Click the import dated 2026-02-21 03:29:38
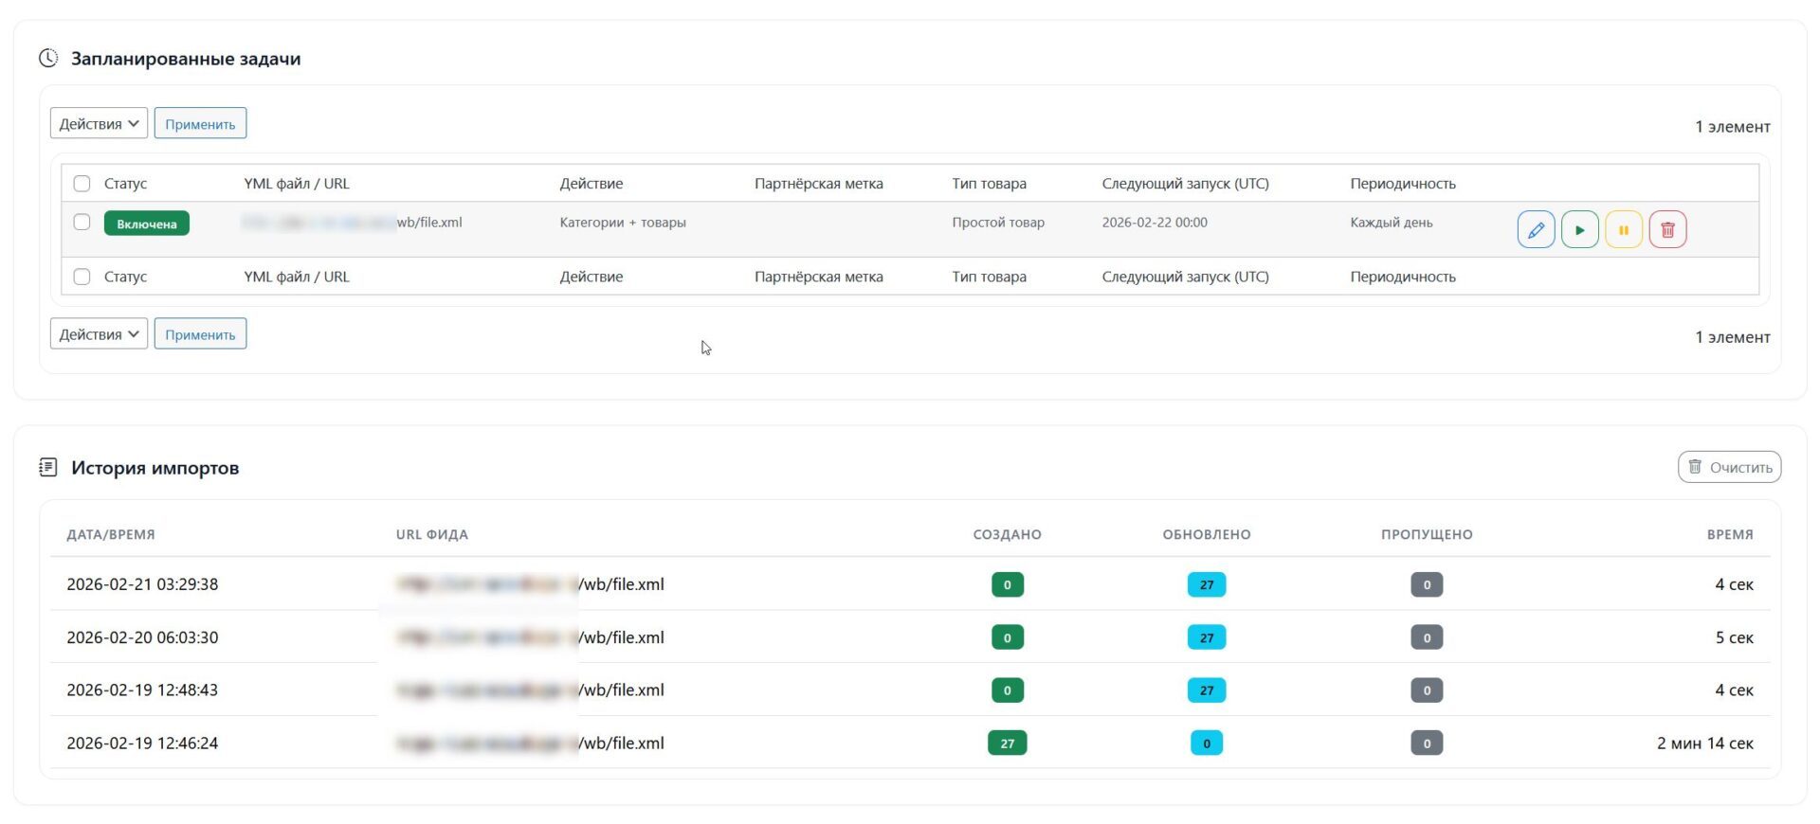The height and width of the screenshot is (824, 1820). coord(142,584)
